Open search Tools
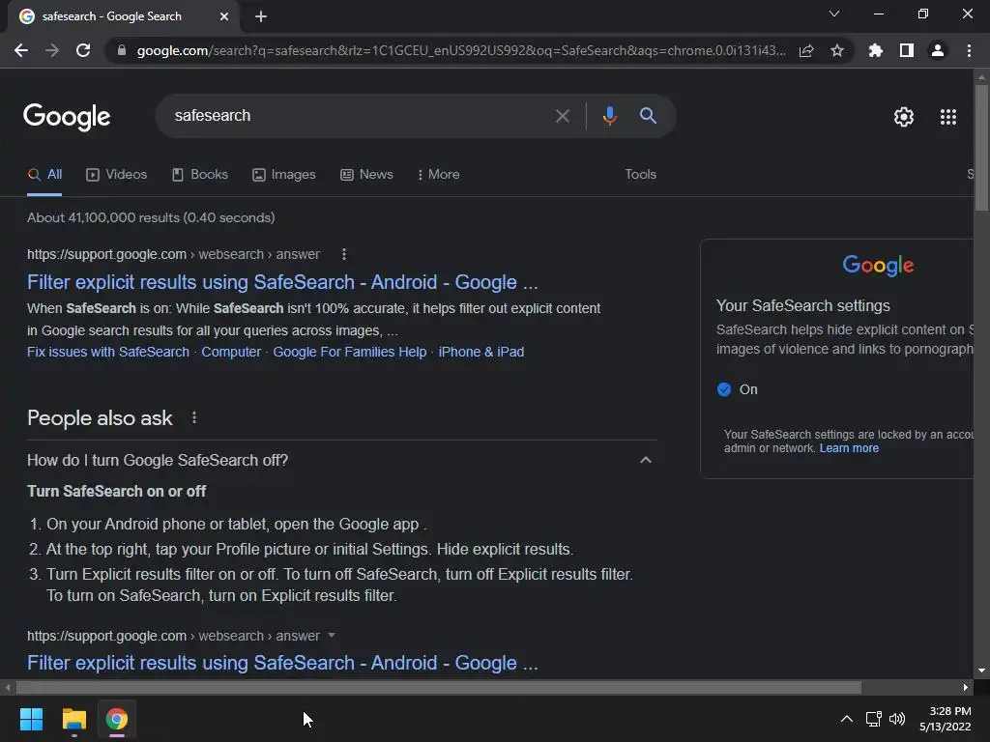 click(640, 175)
